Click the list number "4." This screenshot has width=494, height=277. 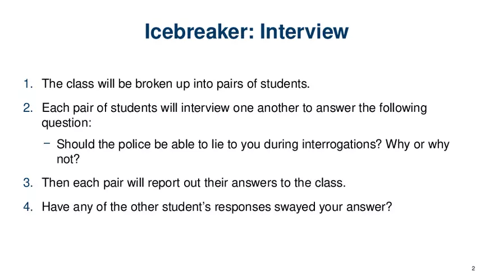(29, 206)
